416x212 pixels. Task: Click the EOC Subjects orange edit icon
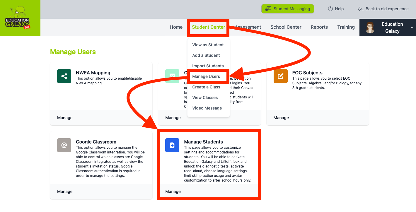point(281,76)
